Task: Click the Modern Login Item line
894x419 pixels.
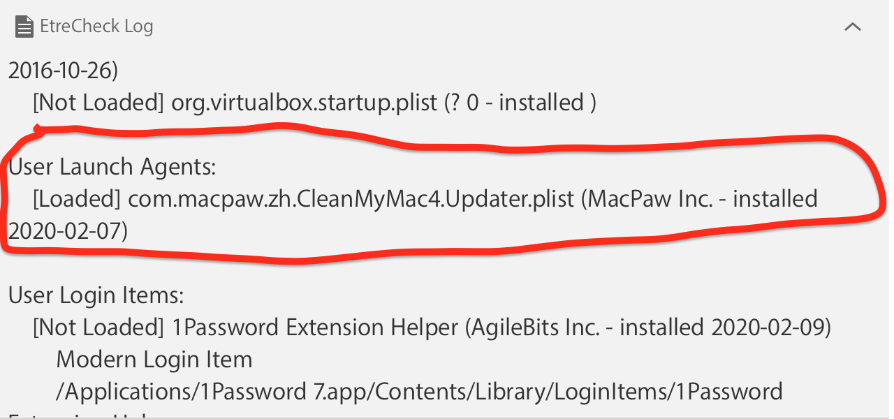Action: (x=154, y=360)
